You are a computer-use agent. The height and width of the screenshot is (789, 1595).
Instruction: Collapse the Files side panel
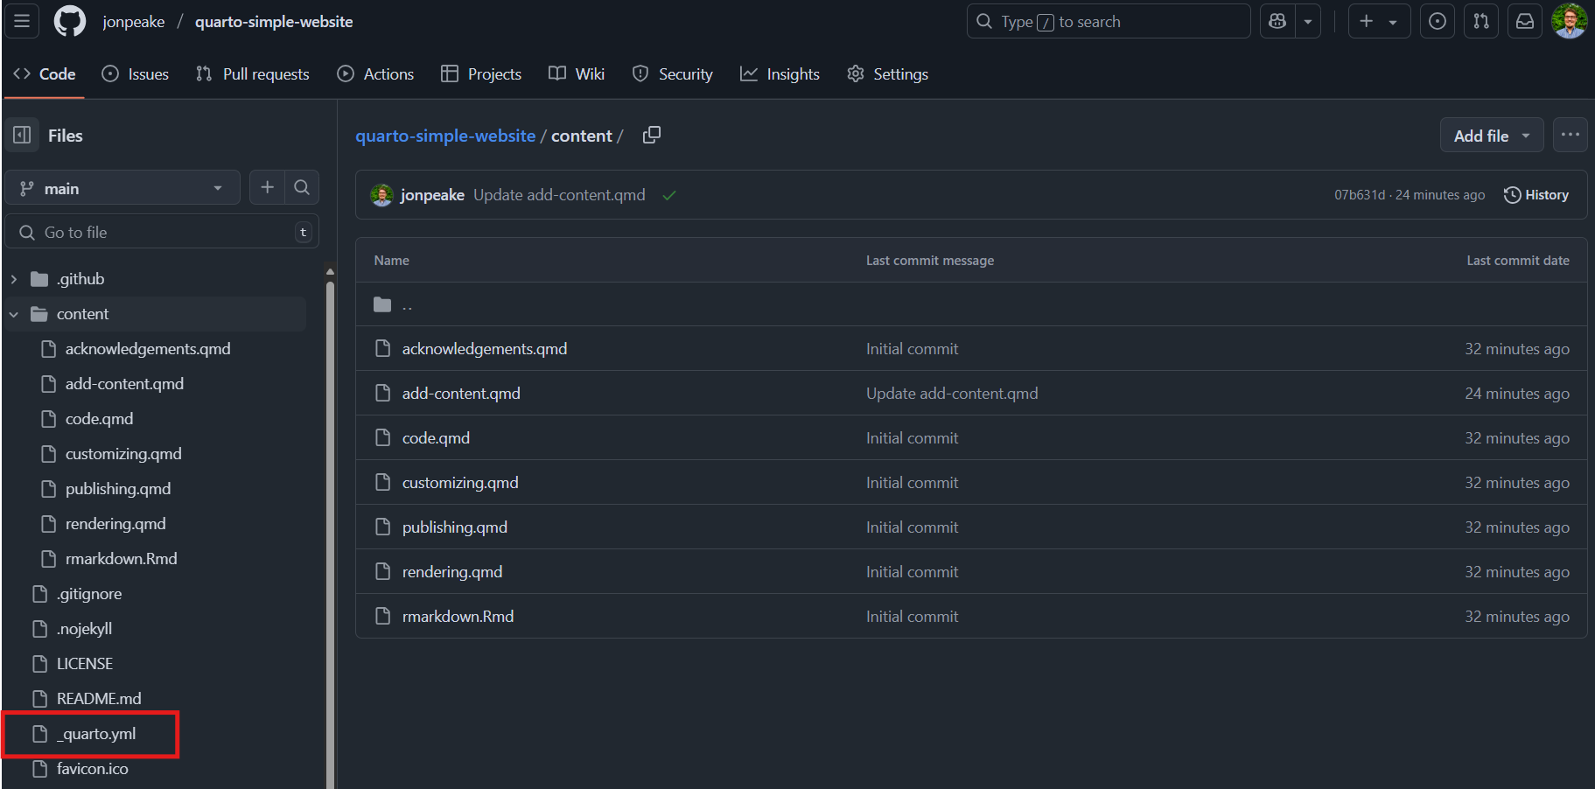pyautogui.click(x=22, y=135)
